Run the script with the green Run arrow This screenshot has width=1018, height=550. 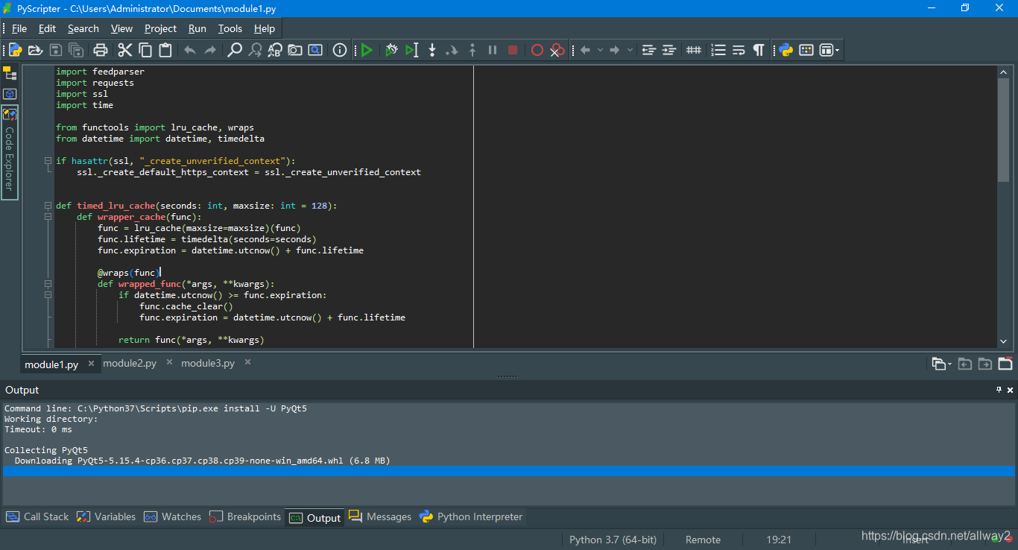[365, 50]
